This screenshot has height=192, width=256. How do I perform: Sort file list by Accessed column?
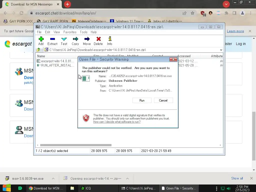pyautogui.click(x=184, y=56)
